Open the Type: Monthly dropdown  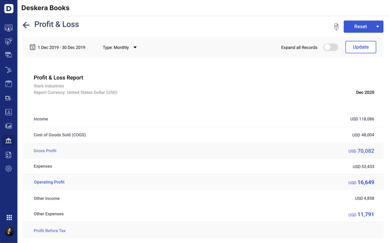[x=120, y=47]
